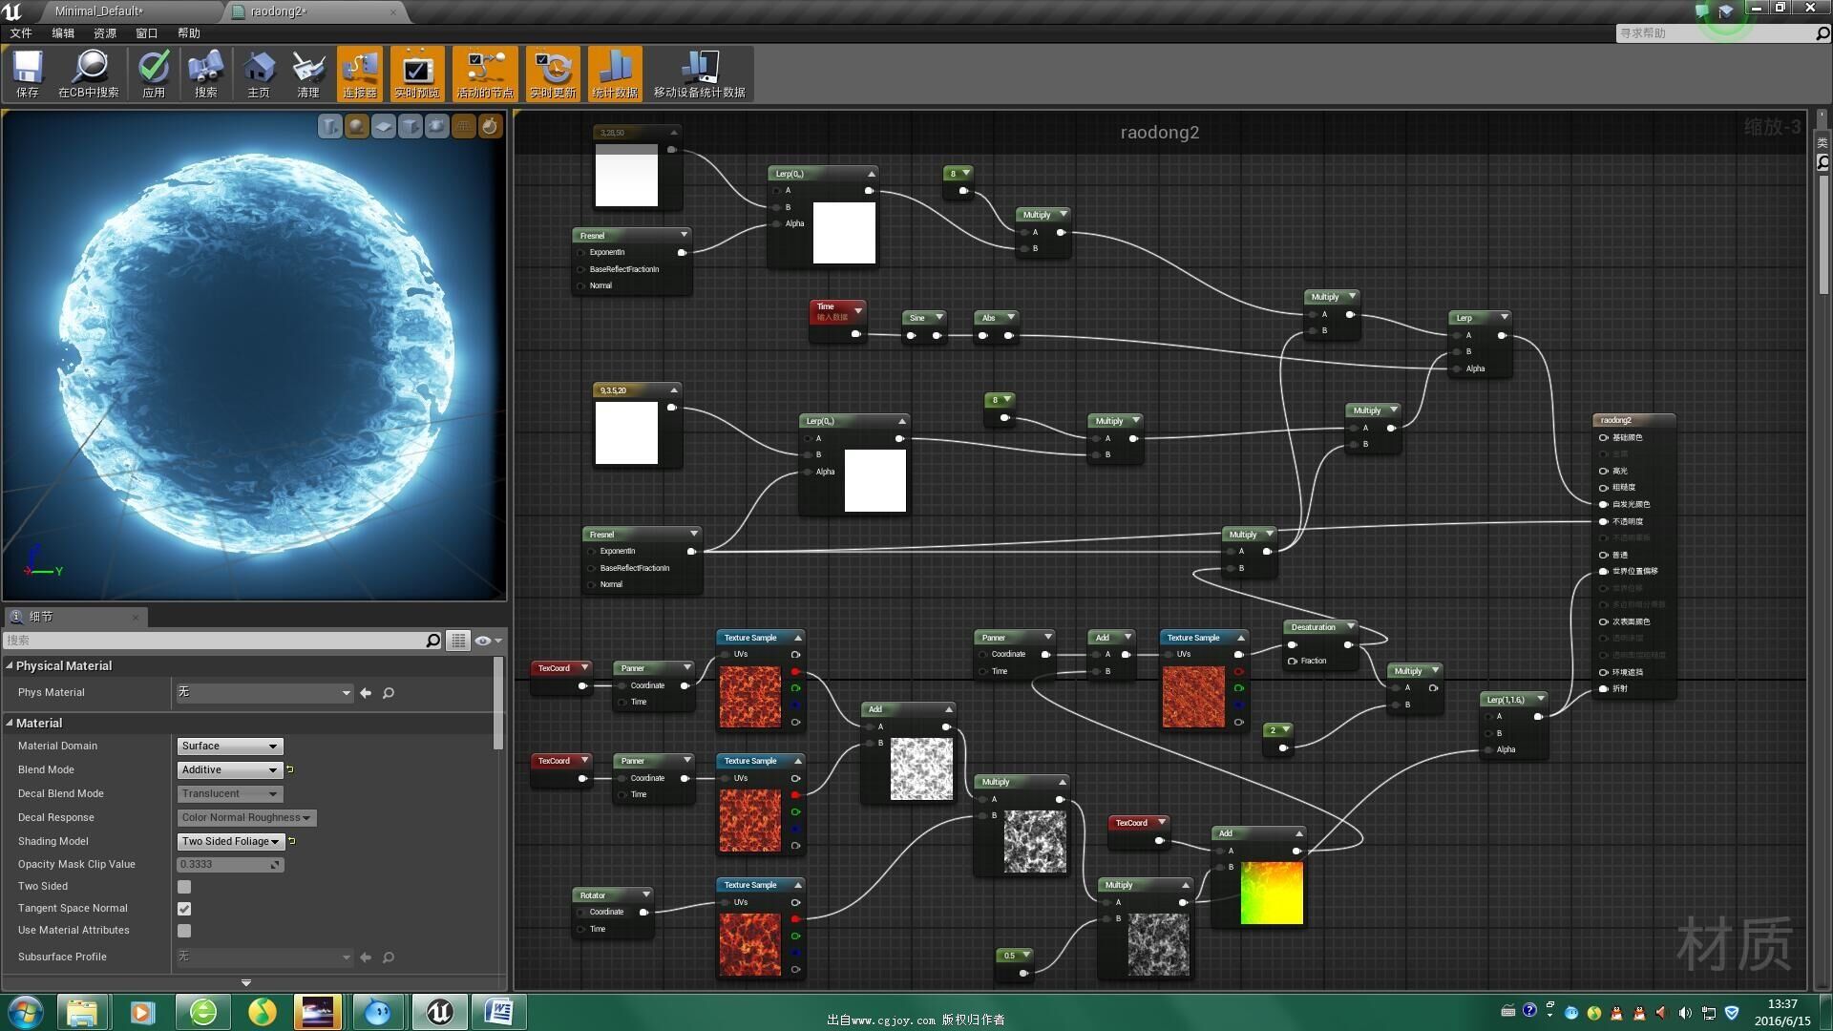
Task: Collapse the Physical Material section
Action: click(10, 665)
